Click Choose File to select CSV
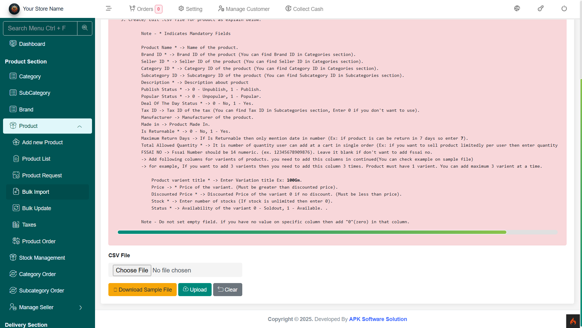This screenshot has height=328, width=582. [x=132, y=270]
